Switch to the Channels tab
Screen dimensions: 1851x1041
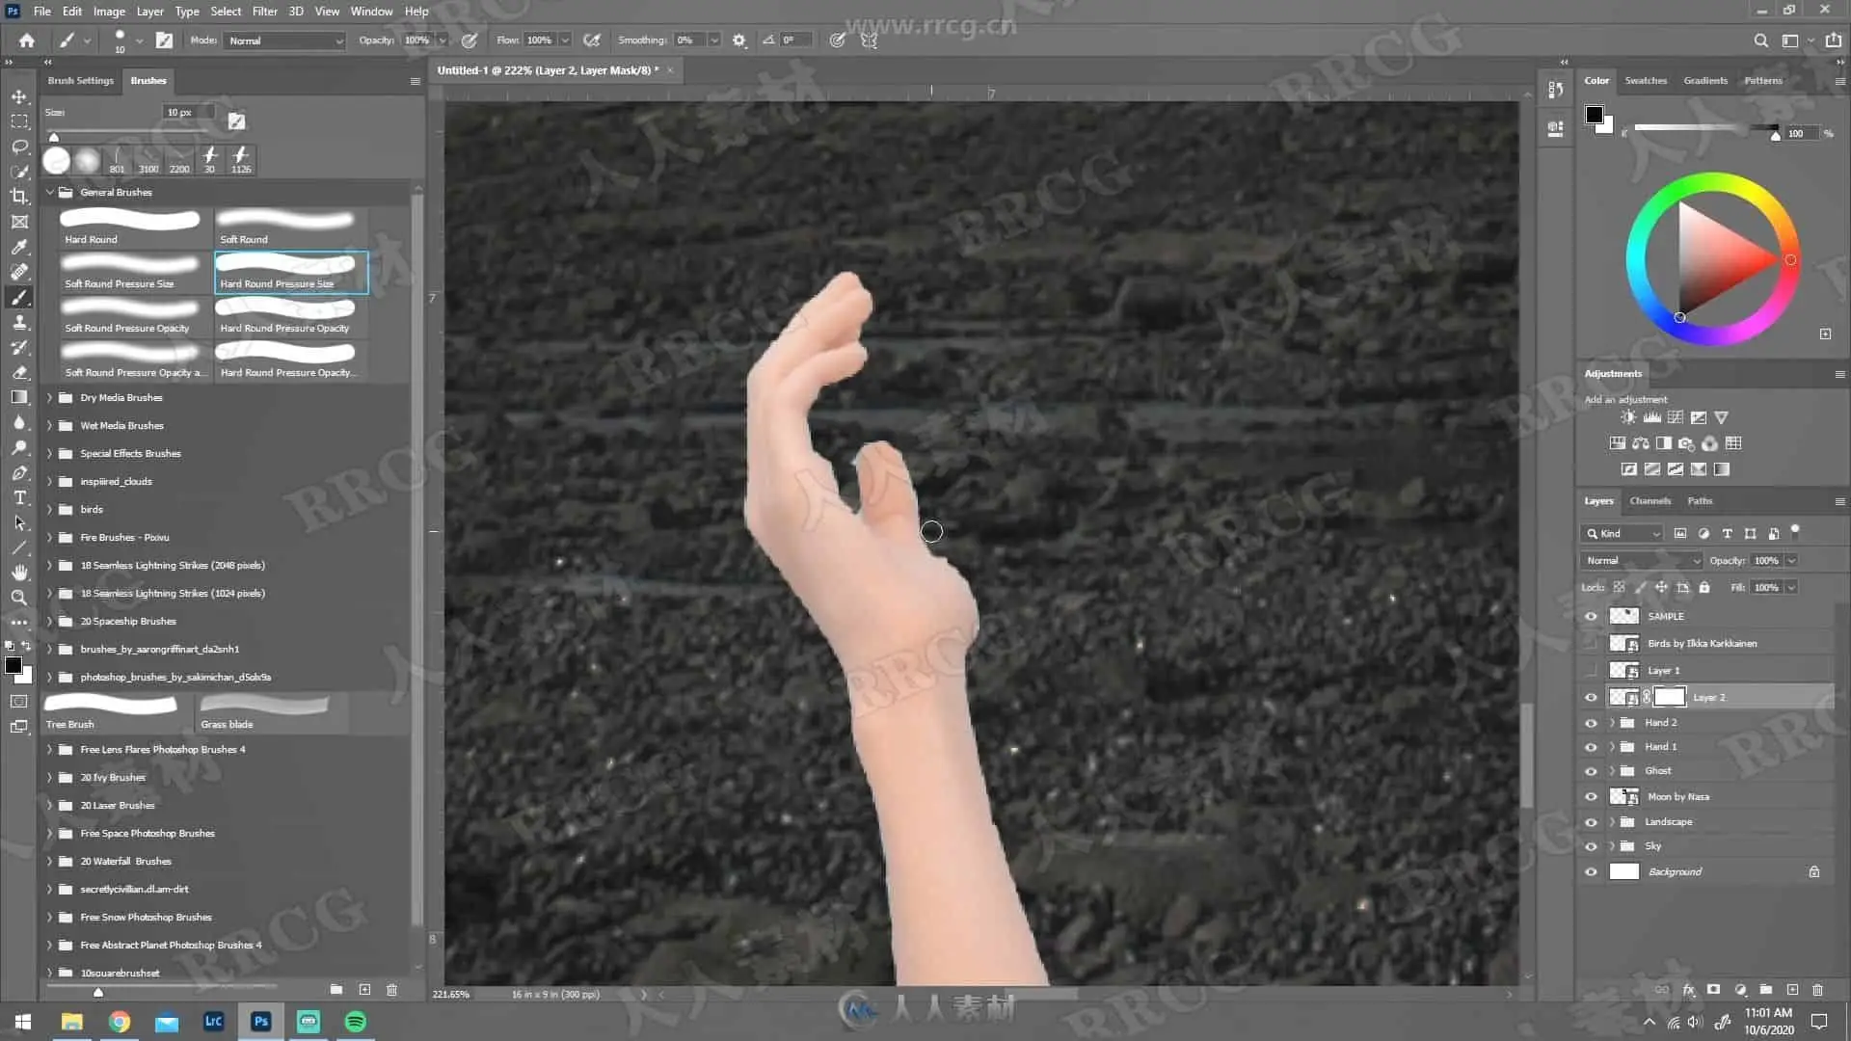(1650, 500)
